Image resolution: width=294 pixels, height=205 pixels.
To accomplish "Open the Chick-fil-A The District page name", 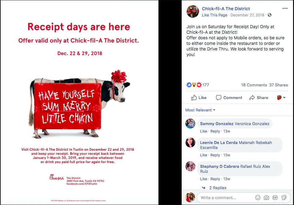I will [x=226, y=9].
